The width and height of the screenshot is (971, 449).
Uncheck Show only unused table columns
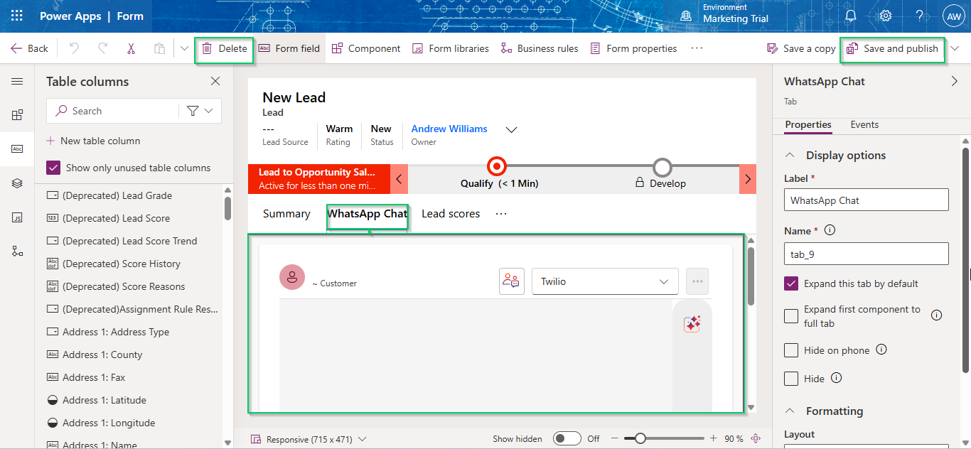click(53, 168)
